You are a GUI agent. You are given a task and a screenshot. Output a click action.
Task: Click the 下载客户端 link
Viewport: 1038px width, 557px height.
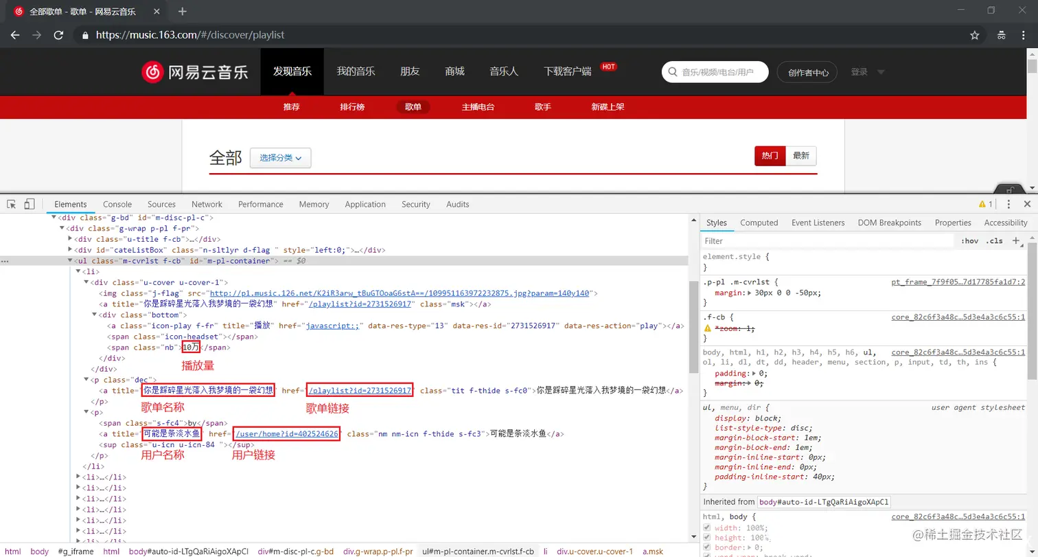coord(568,71)
